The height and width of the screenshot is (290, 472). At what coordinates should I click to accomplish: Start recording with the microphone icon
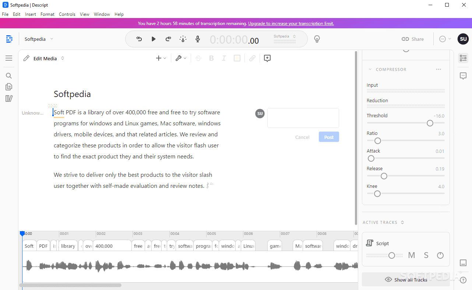coord(198,39)
